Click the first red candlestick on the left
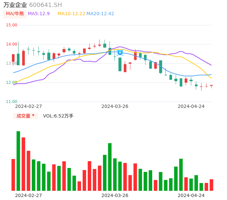 (x=13, y=58)
